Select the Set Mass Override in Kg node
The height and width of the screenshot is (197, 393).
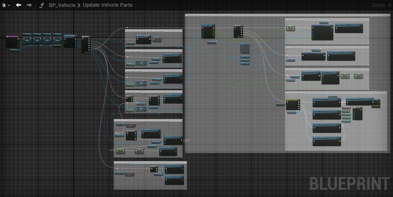pos(330,78)
